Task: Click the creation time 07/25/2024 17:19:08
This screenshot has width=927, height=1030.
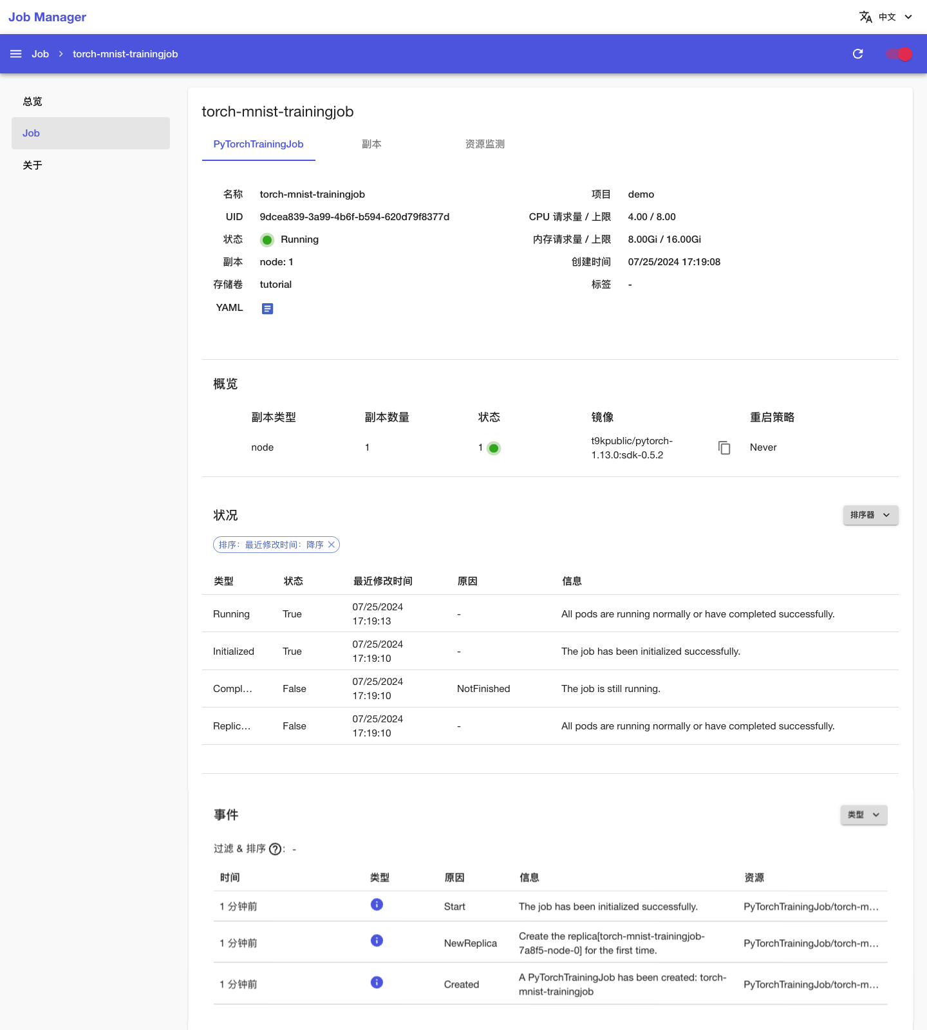Action: click(x=674, y=262)
